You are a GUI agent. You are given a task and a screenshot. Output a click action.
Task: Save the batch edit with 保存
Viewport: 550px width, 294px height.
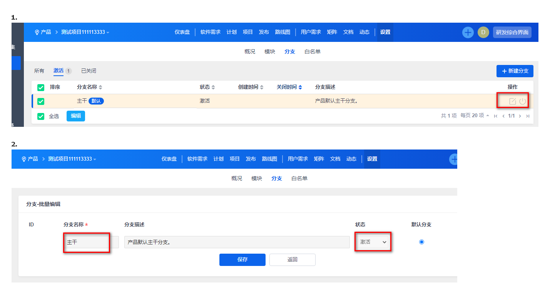point(242,260)
